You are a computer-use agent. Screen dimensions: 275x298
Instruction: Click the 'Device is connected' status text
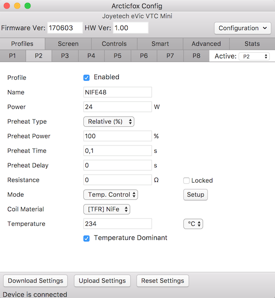(35, 294)
